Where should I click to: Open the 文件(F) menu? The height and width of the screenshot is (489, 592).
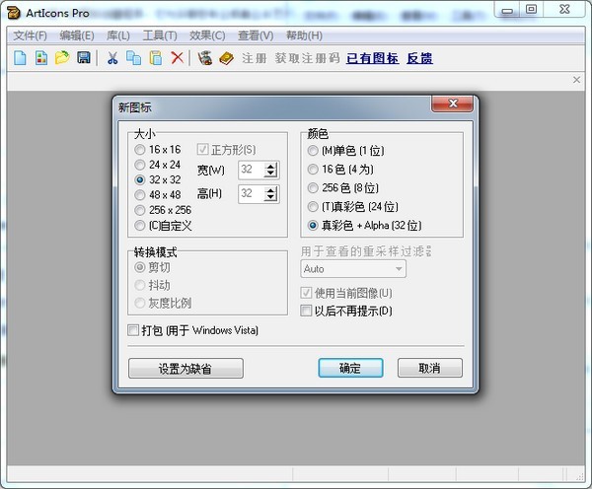tap(31, 35)
